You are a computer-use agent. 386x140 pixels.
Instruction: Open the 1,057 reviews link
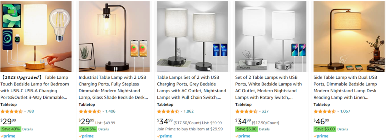(345, 111)
